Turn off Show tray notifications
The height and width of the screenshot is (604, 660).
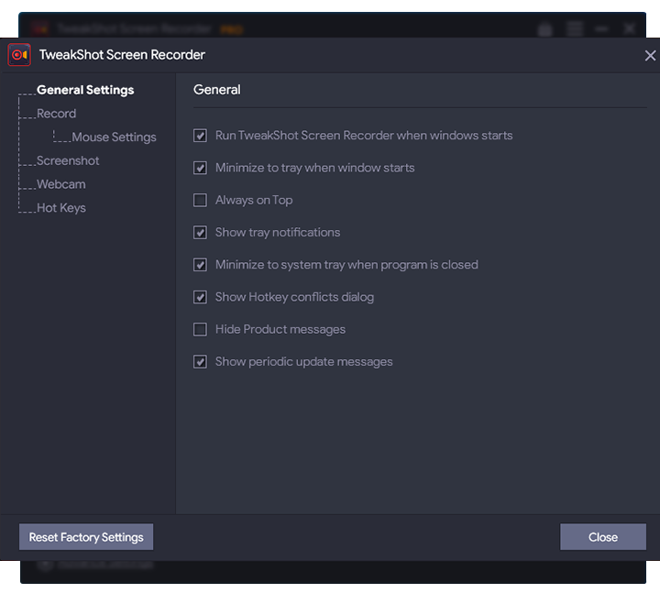click(x=200, y=233)
